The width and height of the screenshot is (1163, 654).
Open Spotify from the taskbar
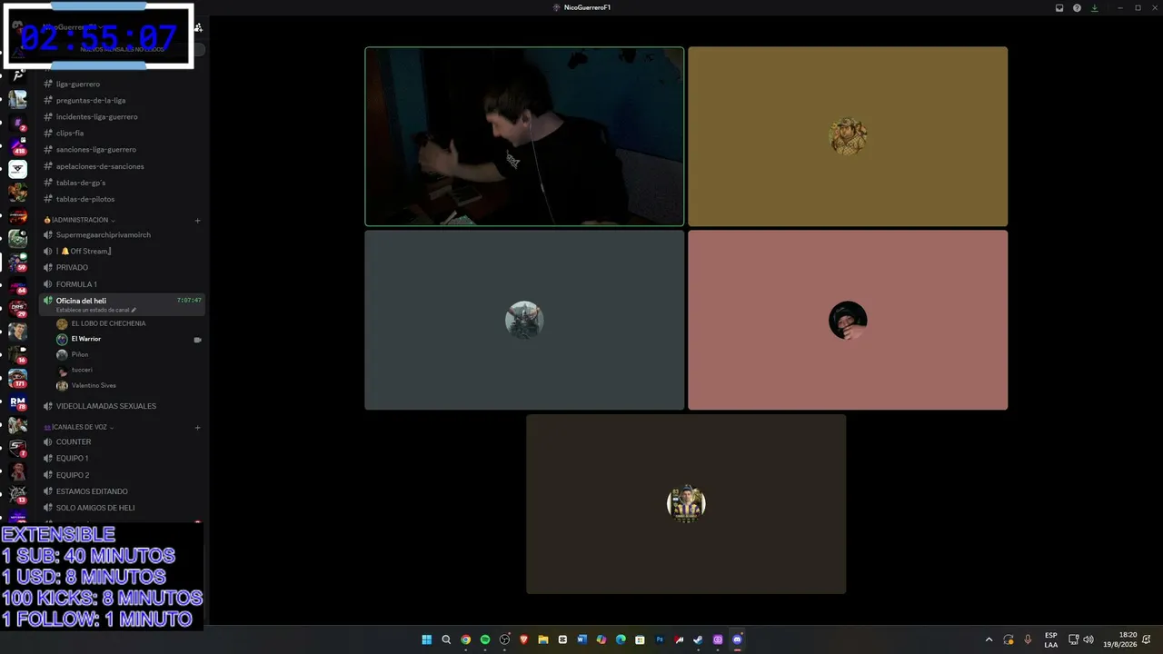[x=485, y=639]
